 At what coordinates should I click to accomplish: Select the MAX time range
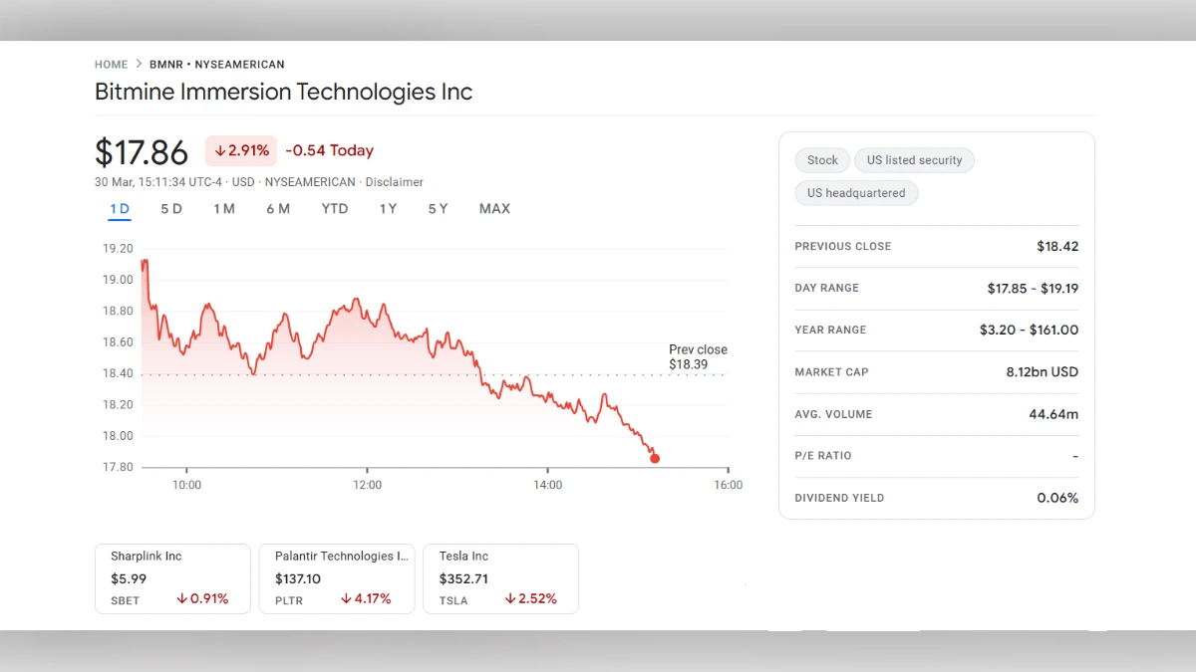coord(494,209)
